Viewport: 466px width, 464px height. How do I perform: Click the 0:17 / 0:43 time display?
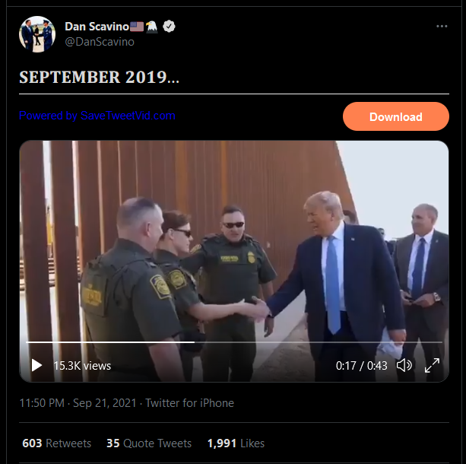coord(361,366)
